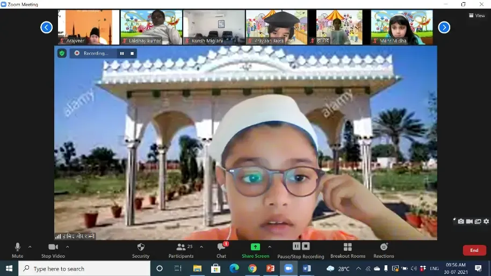This screenshot has width=491, height=276.
Task: Open Breakout Rooms
Action: pos(348,247)
